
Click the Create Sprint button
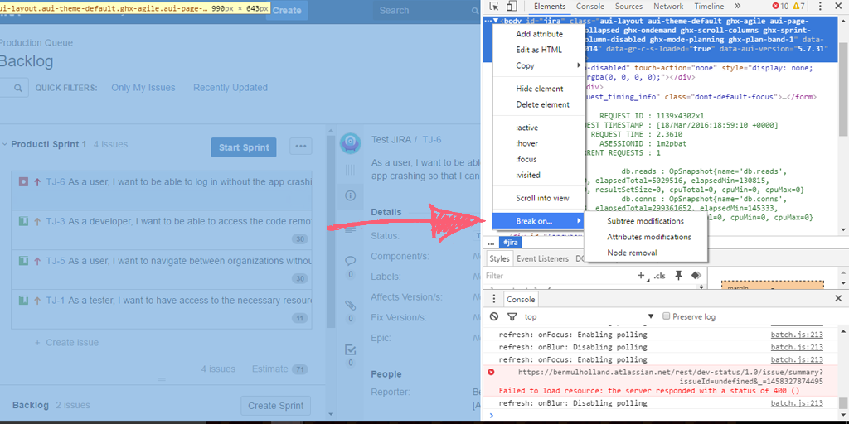click(276, 406)
